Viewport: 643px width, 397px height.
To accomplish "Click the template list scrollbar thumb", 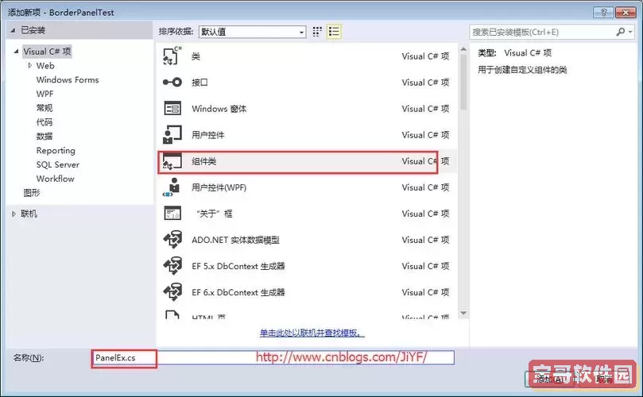I will coord(463,82).
